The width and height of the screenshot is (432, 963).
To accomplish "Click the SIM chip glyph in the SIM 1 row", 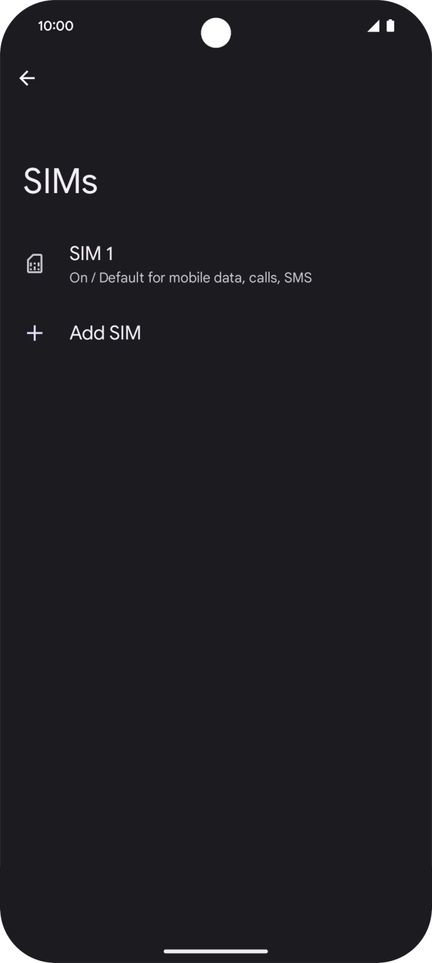I will pyautogui.click(x=35, y=264).
